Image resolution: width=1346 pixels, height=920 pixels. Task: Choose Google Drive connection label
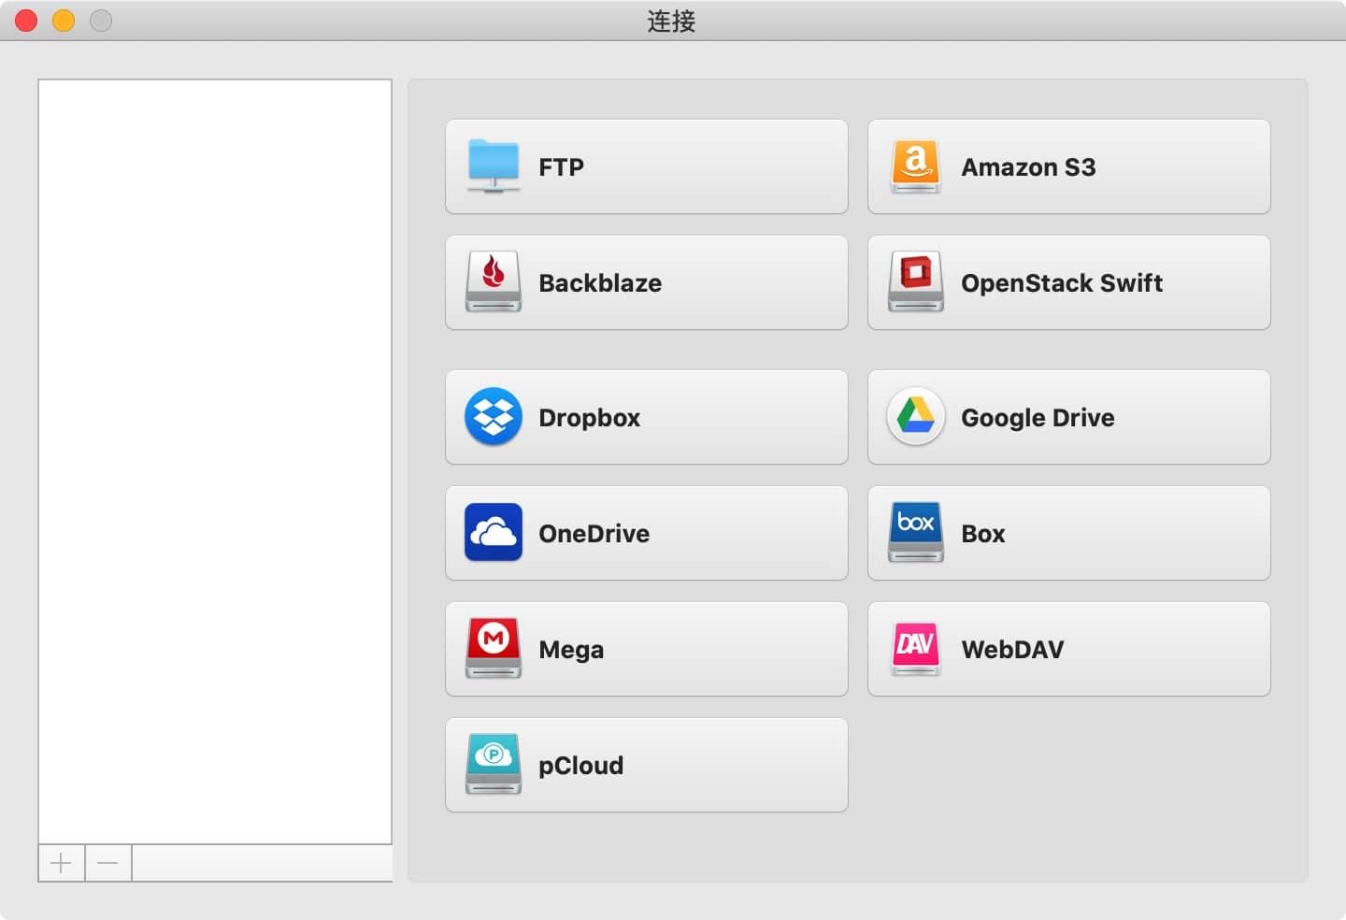point(1038,418)
